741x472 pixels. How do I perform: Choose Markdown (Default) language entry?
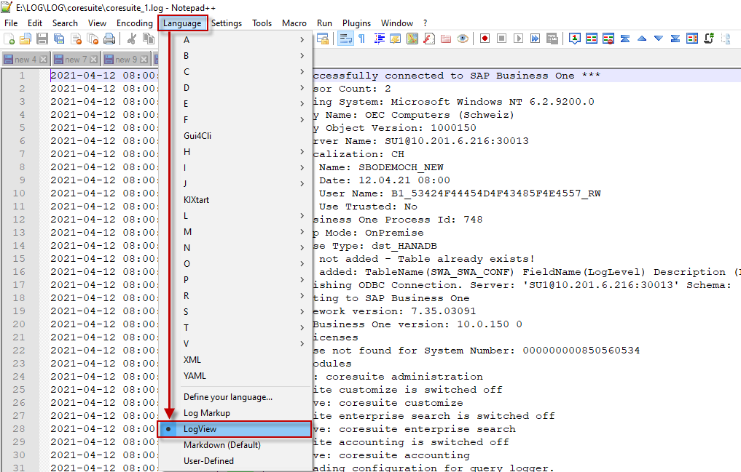pyautogui.click(x=235, y=445)
